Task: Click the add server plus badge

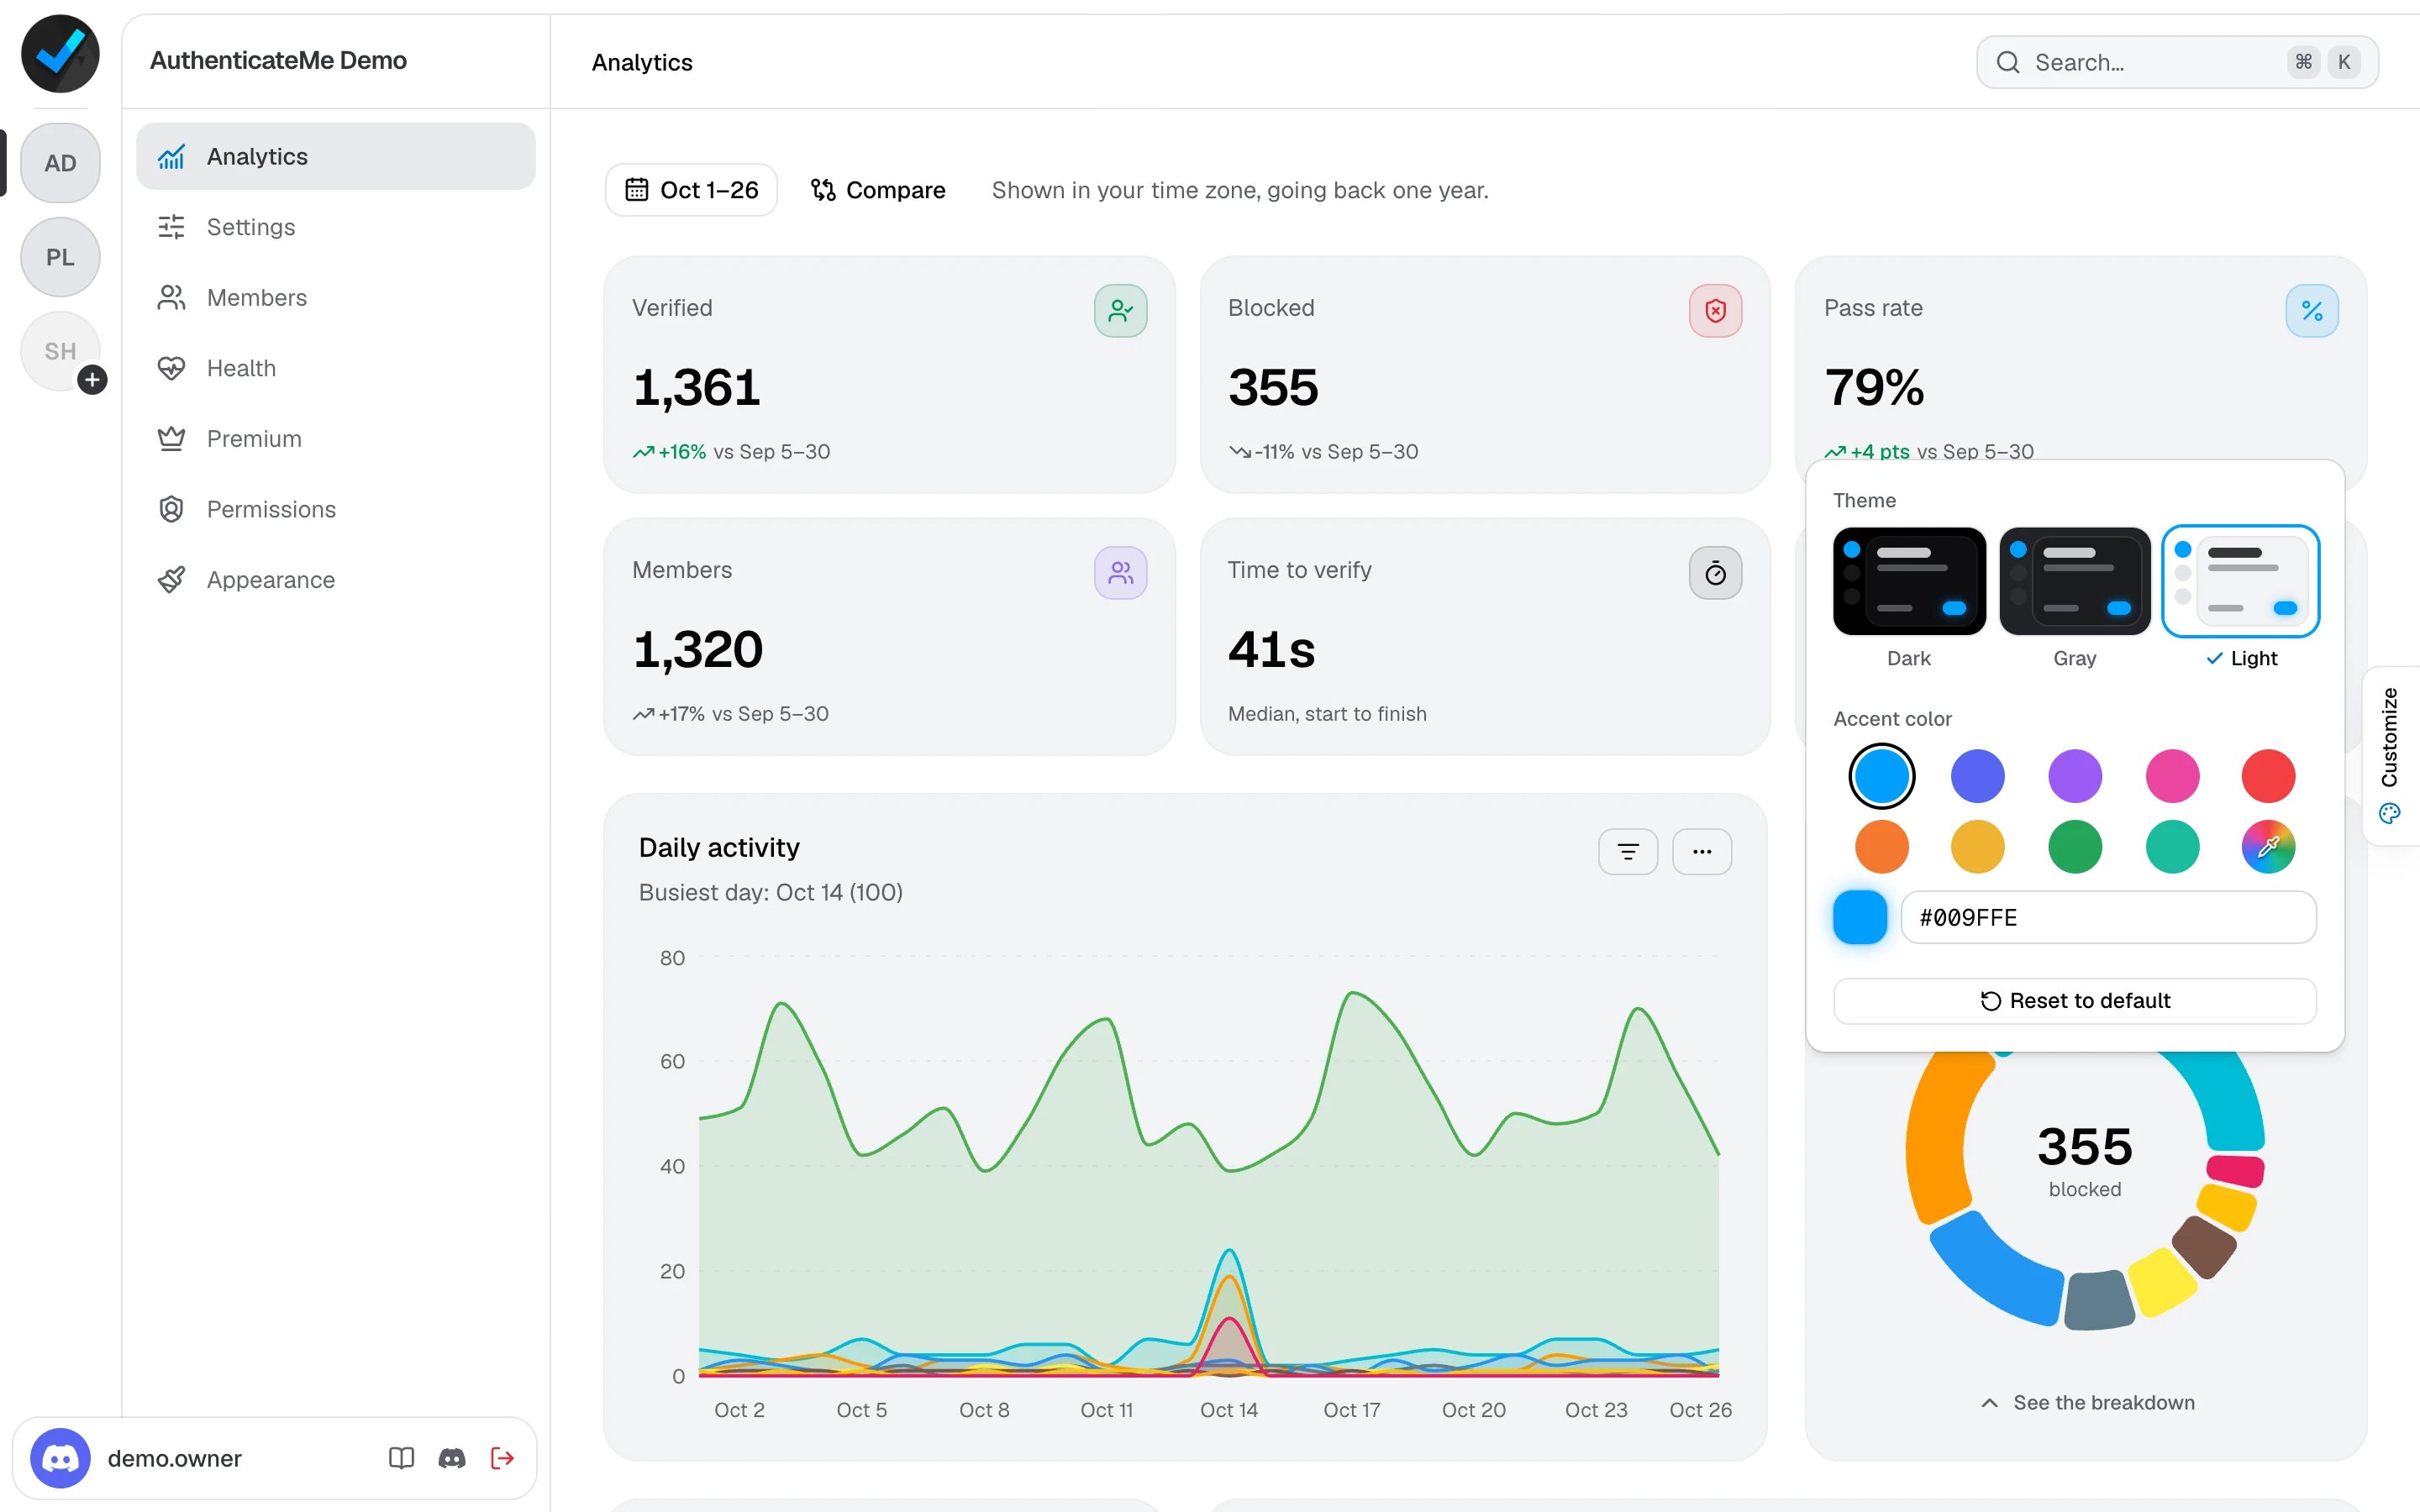Action: pyautogui.click(x=92, y=380)
